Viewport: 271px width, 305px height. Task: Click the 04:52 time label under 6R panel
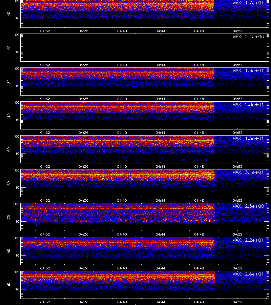coord(237,201)
